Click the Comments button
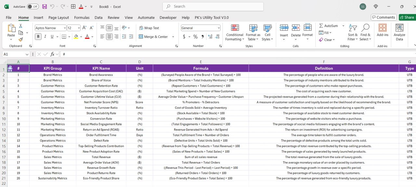416x187 pixels. tap(384, 17)
